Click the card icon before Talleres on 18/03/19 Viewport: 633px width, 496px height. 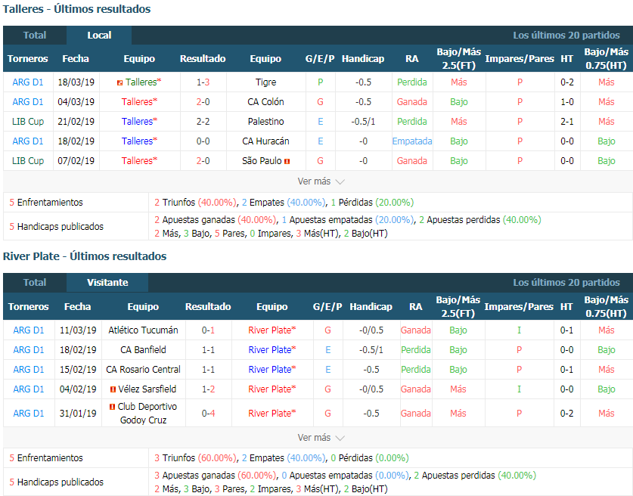[x=120, y=82]
